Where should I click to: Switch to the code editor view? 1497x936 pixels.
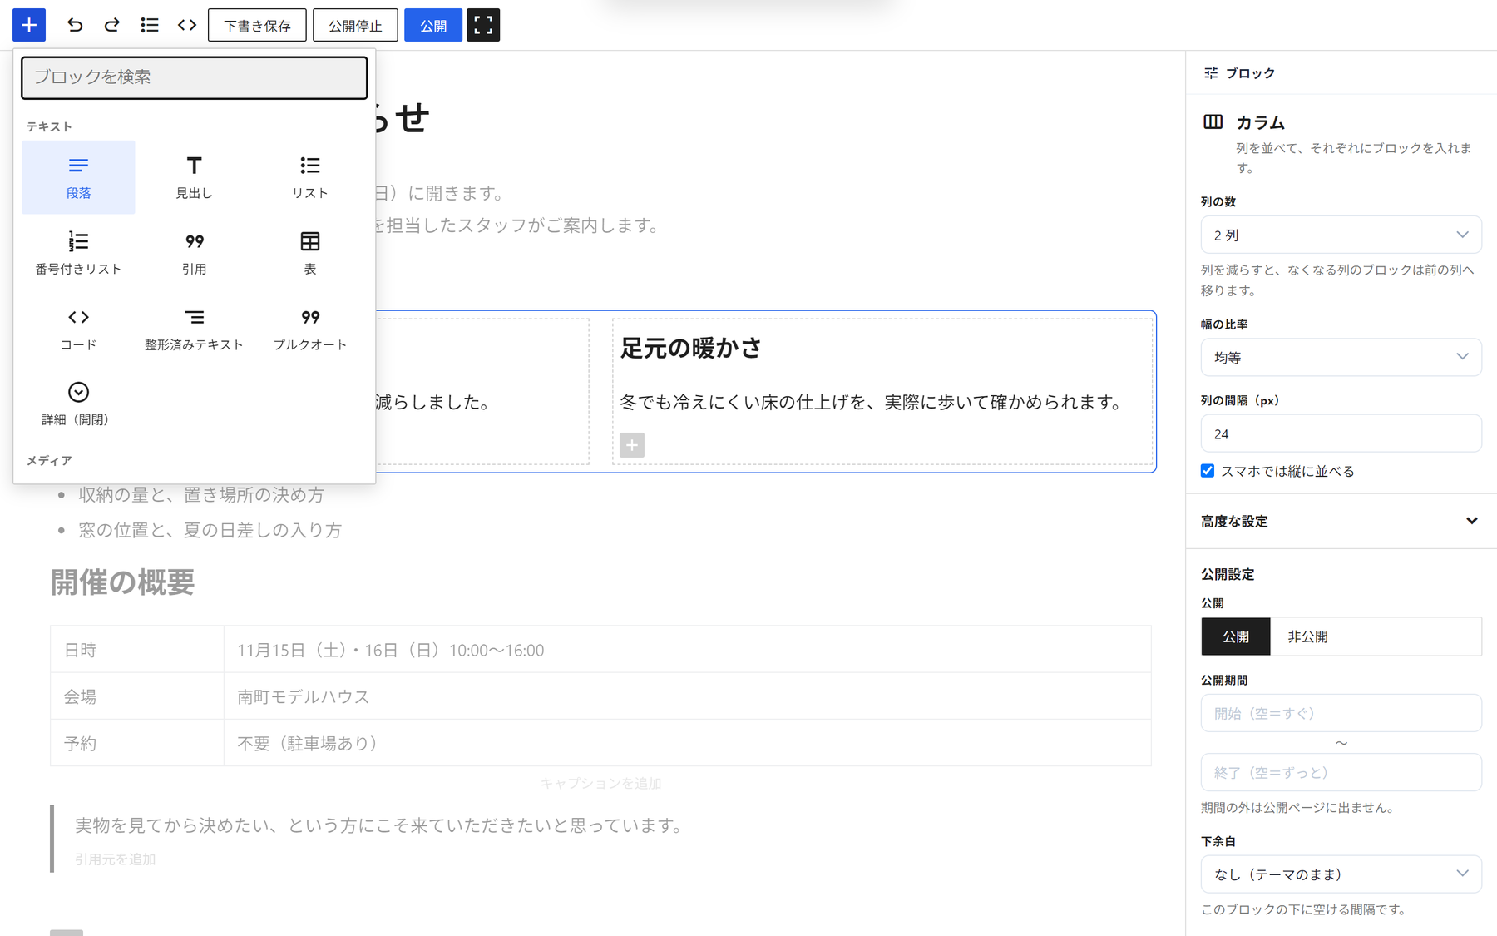point(187,25)
